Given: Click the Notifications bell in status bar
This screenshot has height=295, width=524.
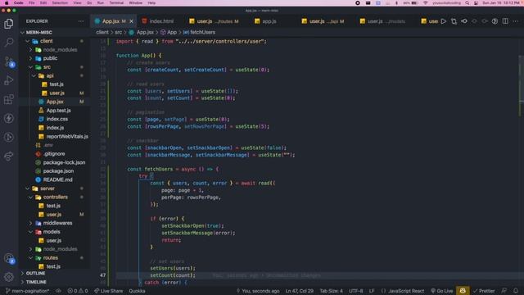Looking at the screenshot, I should [x=515, y=291].
